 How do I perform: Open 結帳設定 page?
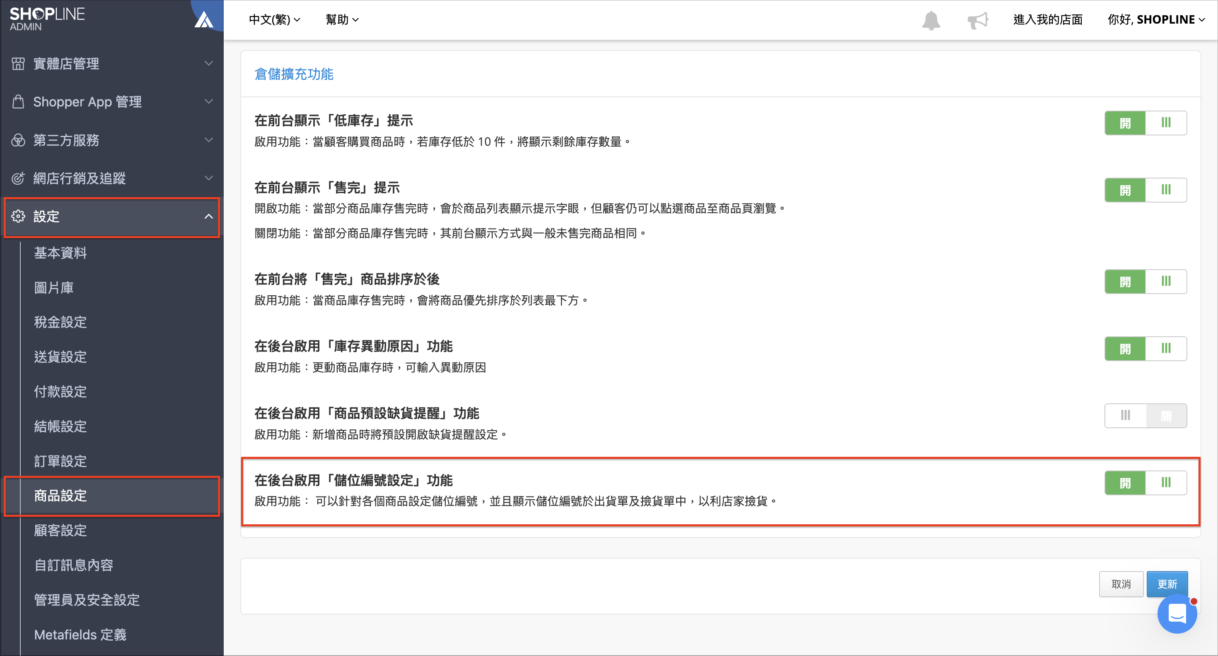pyautogui.click(x=60, y=426)
